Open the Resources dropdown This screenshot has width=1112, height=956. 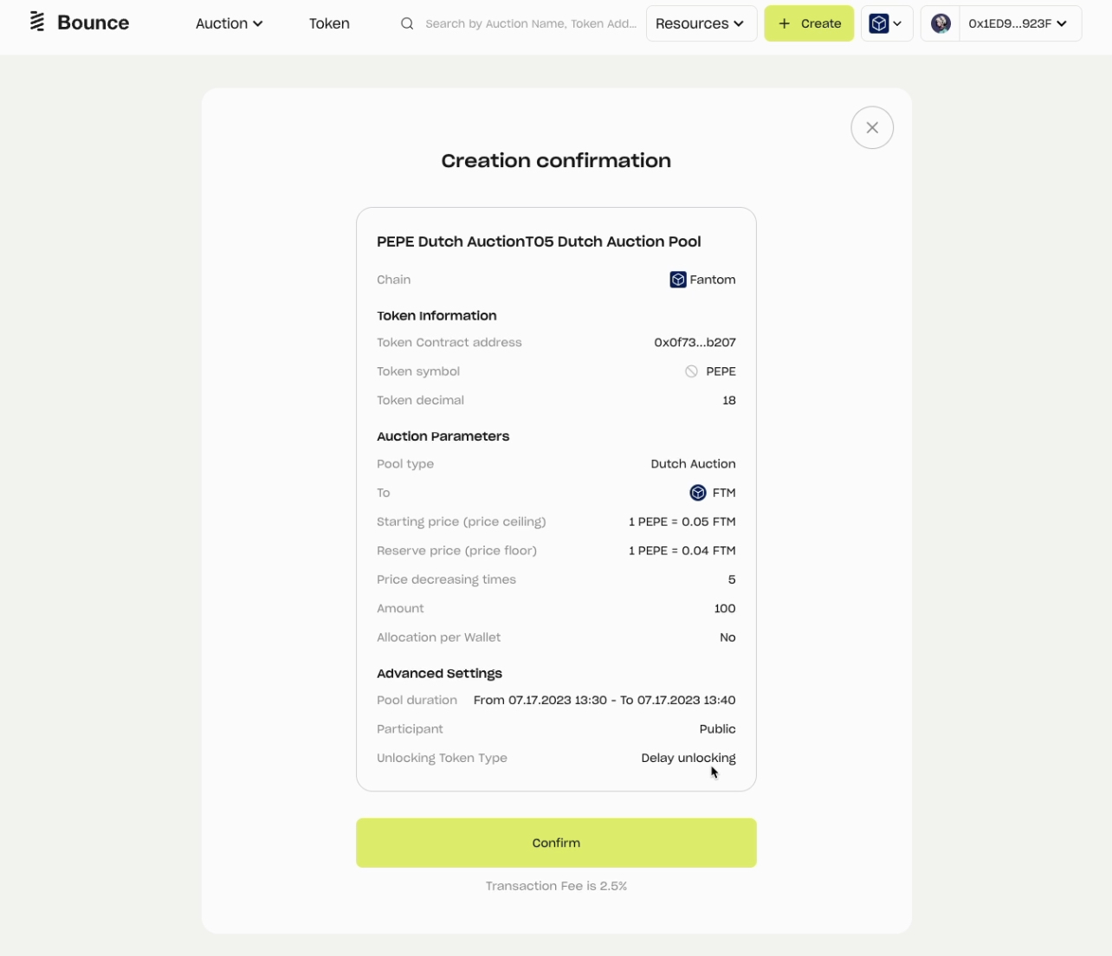[701, 23]
